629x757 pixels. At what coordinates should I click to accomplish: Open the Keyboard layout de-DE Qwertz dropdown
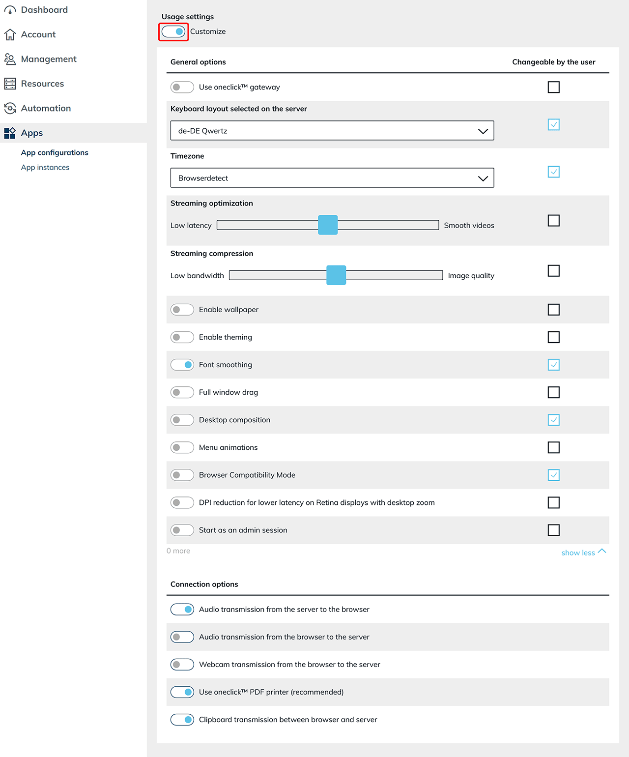[332, 131]
